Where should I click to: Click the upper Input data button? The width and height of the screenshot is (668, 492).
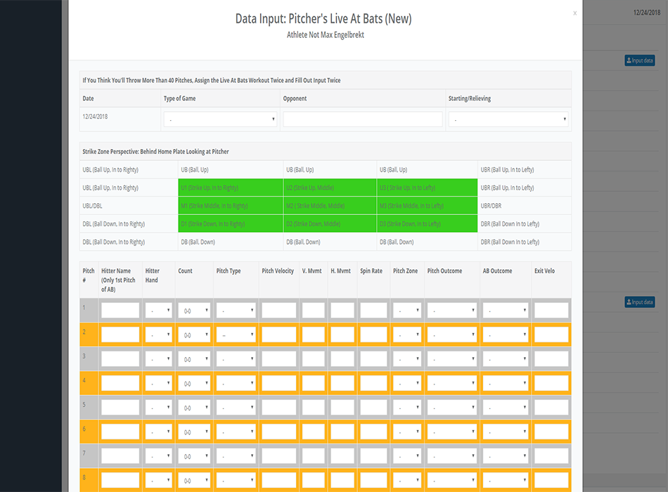pyautogui.click(x=639, y=60)
